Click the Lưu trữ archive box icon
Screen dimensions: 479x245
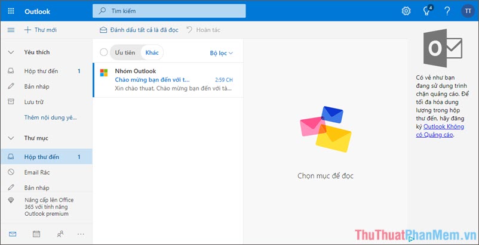point(11,102)
